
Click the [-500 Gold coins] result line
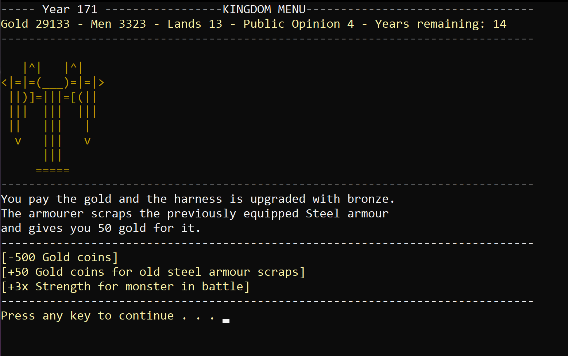tap(60, 257)
